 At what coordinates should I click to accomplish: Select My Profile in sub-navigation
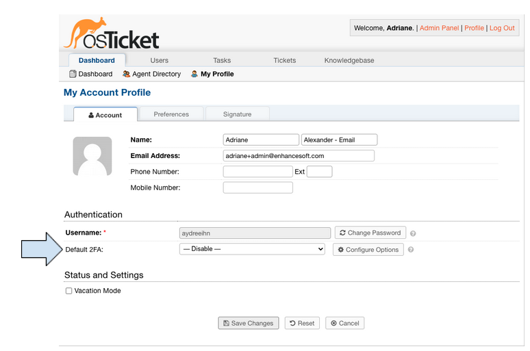(x=212, y=74)
